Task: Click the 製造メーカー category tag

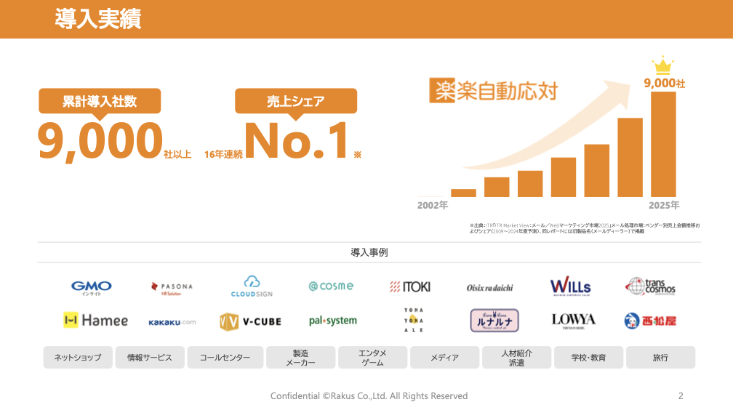Action: coord(300,357)
